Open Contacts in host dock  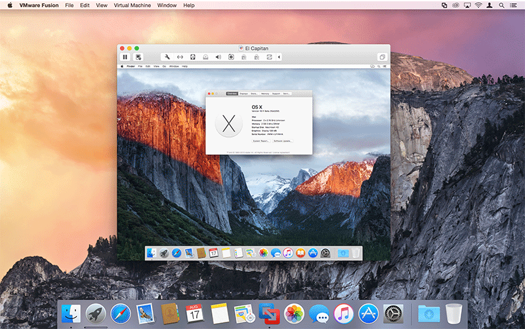click(170, 314)
